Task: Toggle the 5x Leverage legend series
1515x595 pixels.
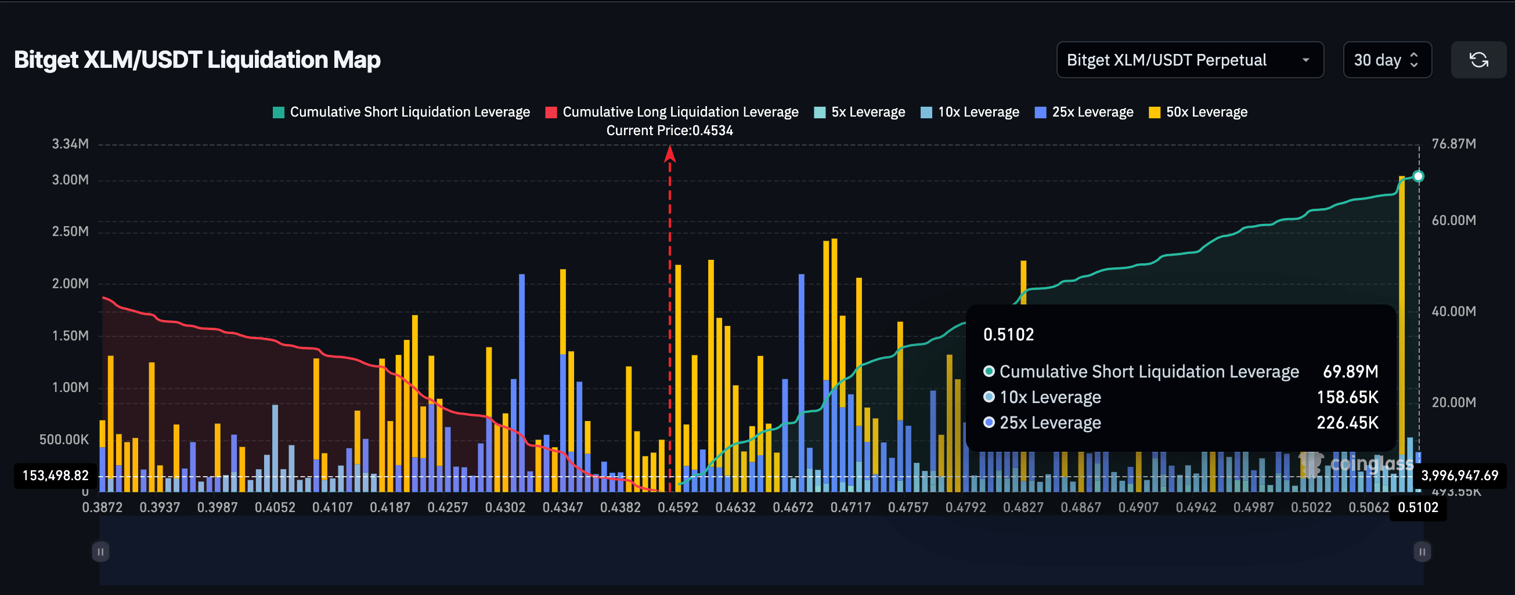Action: coord(859,112)
